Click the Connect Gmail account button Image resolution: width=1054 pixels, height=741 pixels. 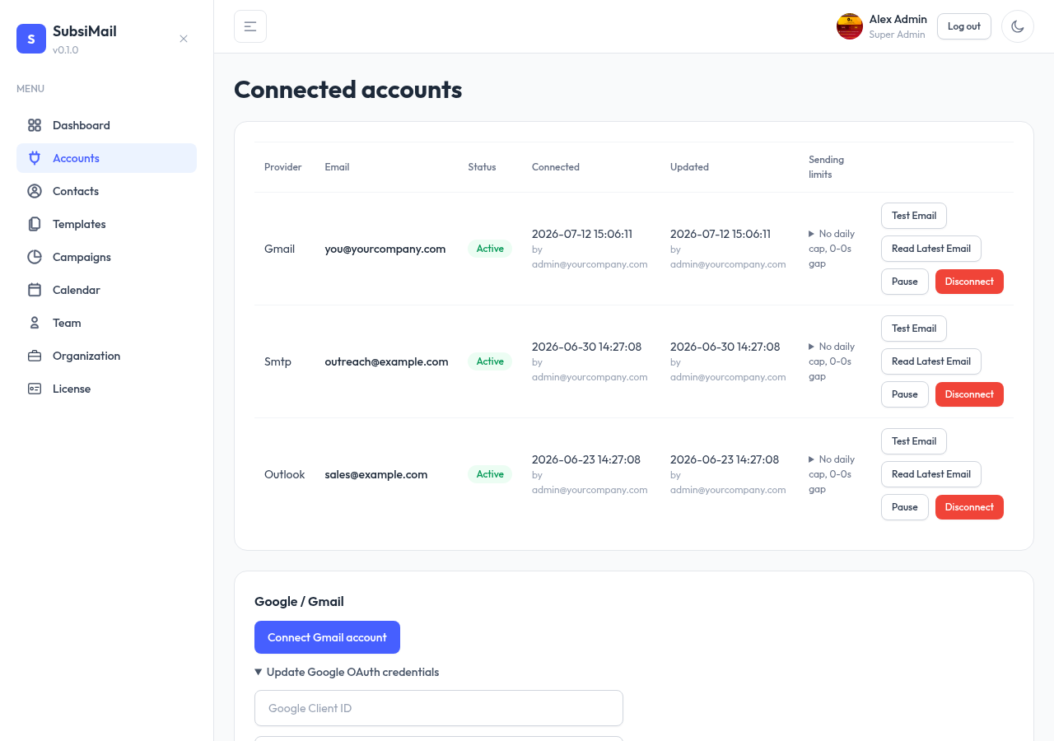pyautogui.click(x=327, y=637)
